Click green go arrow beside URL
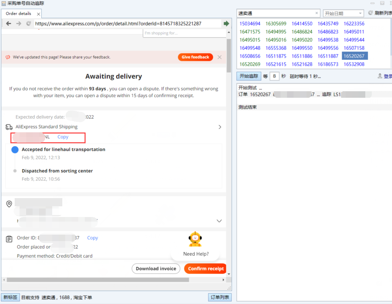 point(226,23)
